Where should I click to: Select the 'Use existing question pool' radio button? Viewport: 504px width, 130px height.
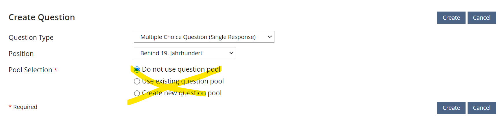[x=137, y=81]
